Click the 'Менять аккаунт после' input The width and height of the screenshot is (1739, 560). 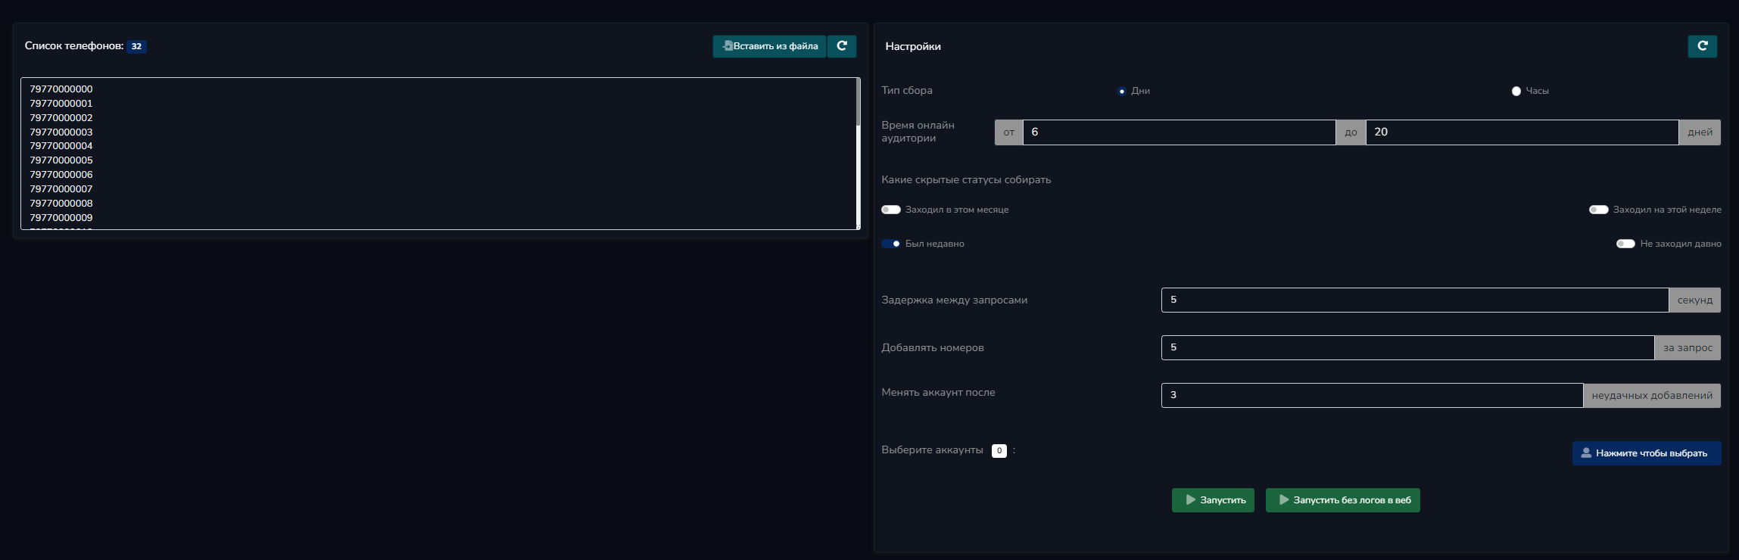[1371, 395]
